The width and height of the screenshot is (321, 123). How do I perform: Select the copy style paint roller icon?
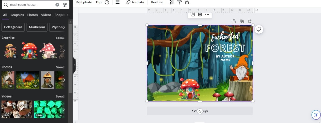tap(180, 2)
